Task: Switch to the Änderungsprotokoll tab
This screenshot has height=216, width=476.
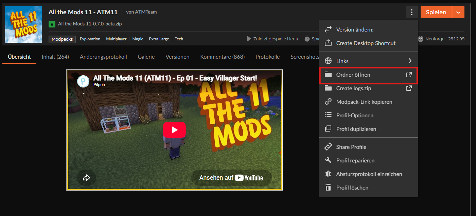Action: click(103, 57)
